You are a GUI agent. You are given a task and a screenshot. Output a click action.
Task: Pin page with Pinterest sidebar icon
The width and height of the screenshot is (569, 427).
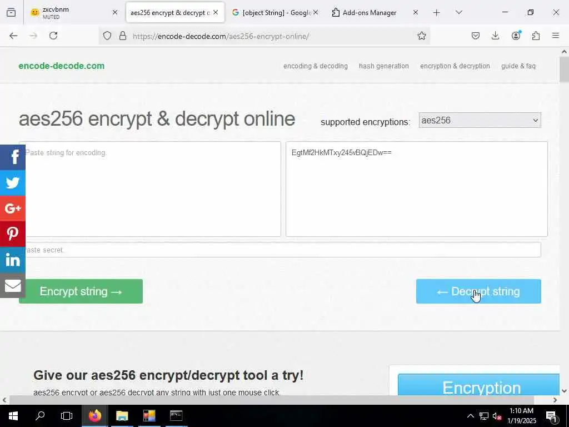[13, 234]
